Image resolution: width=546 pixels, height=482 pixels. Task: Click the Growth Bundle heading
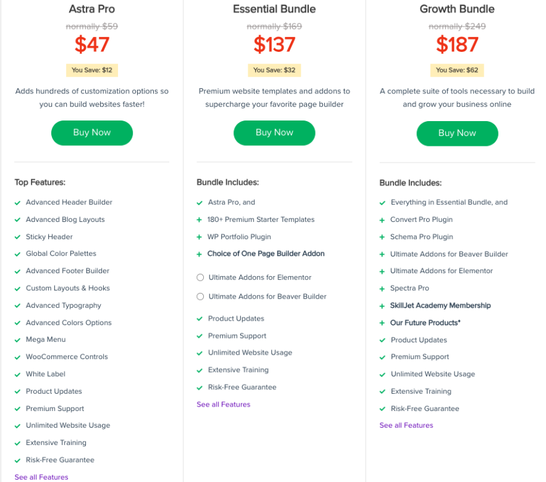pos(457,9)
